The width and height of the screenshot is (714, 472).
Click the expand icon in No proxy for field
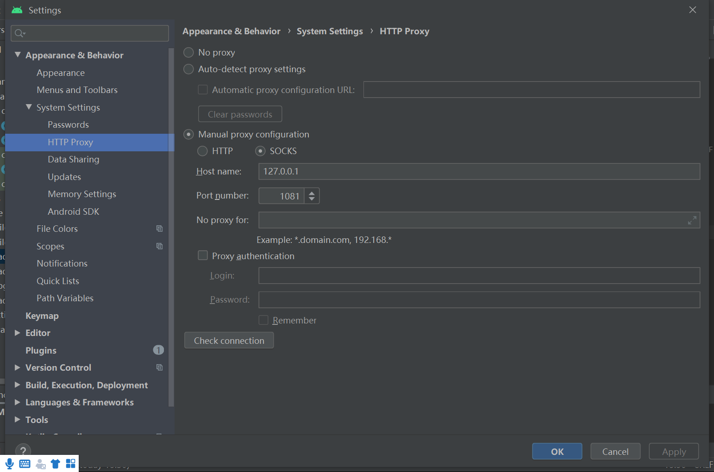point(692,221)
